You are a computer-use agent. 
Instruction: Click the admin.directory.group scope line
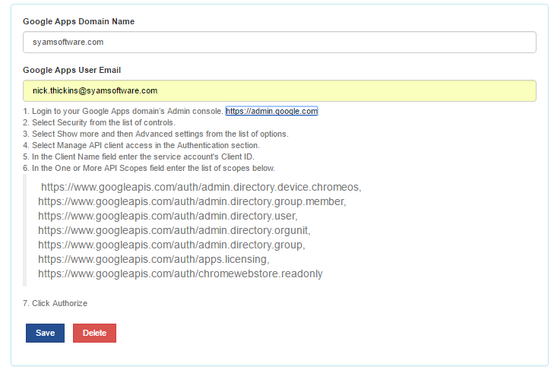(x=171, y=245)
